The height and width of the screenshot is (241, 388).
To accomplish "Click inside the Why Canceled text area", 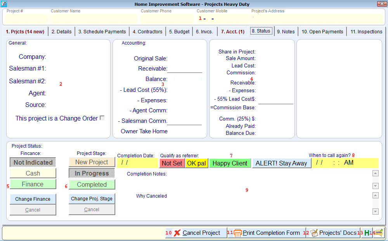I will click(x=270, y=203).
